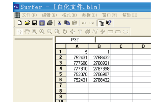Screen dimensions: 159x107
Task: Select column B header
Action: [99, 46]
